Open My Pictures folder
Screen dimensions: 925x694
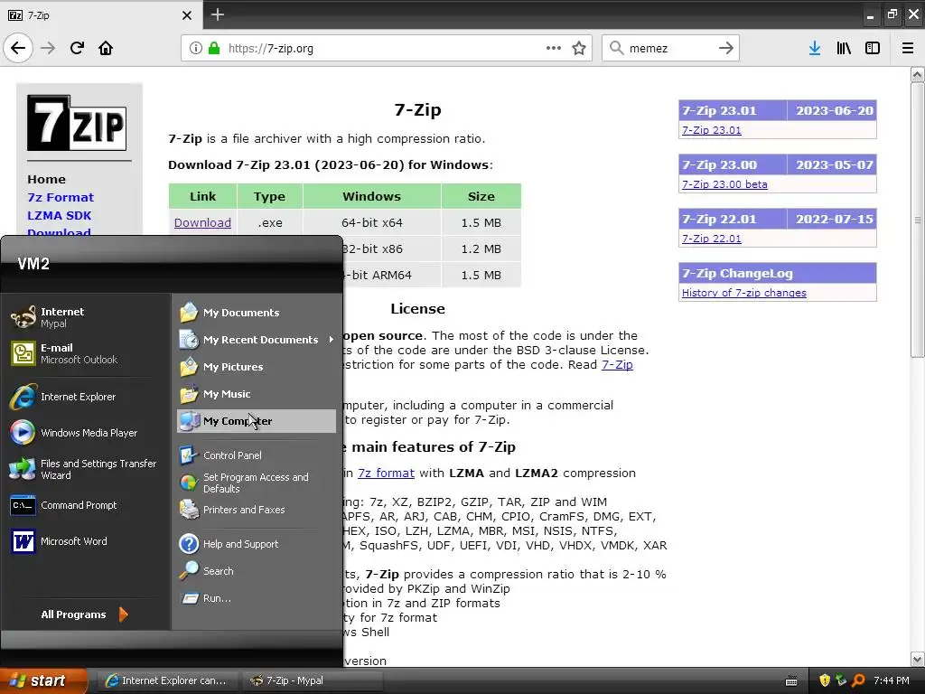(x=256, y=367)
